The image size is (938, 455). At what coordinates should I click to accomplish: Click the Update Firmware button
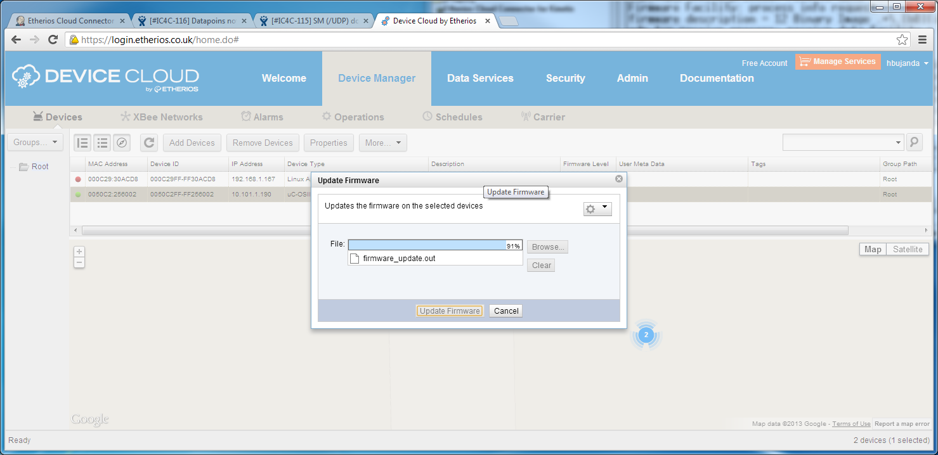tap(450, 311)
